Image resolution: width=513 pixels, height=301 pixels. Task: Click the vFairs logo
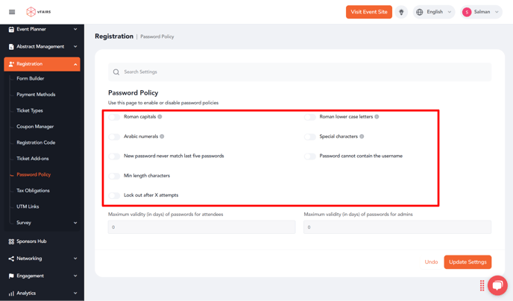tap(39, 12)
